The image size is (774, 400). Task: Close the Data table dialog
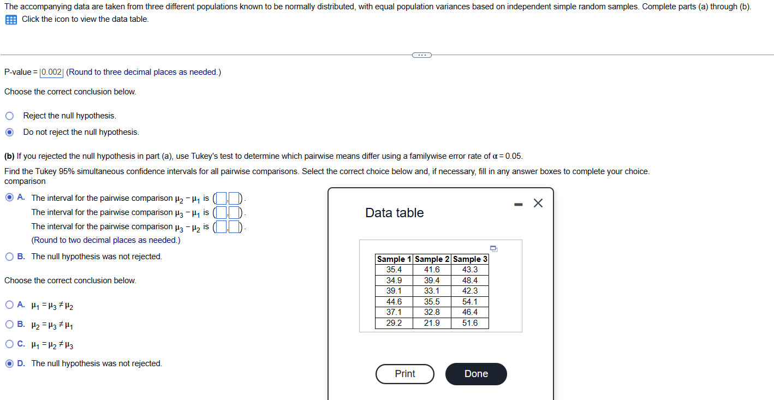coord(538,203)
